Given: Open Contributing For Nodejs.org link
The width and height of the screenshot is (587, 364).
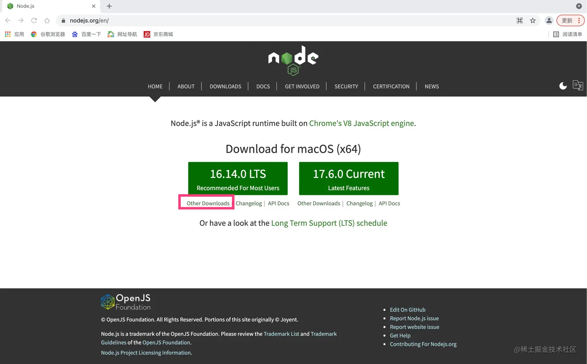Looking at the screenshot, I should pos(423,344).
